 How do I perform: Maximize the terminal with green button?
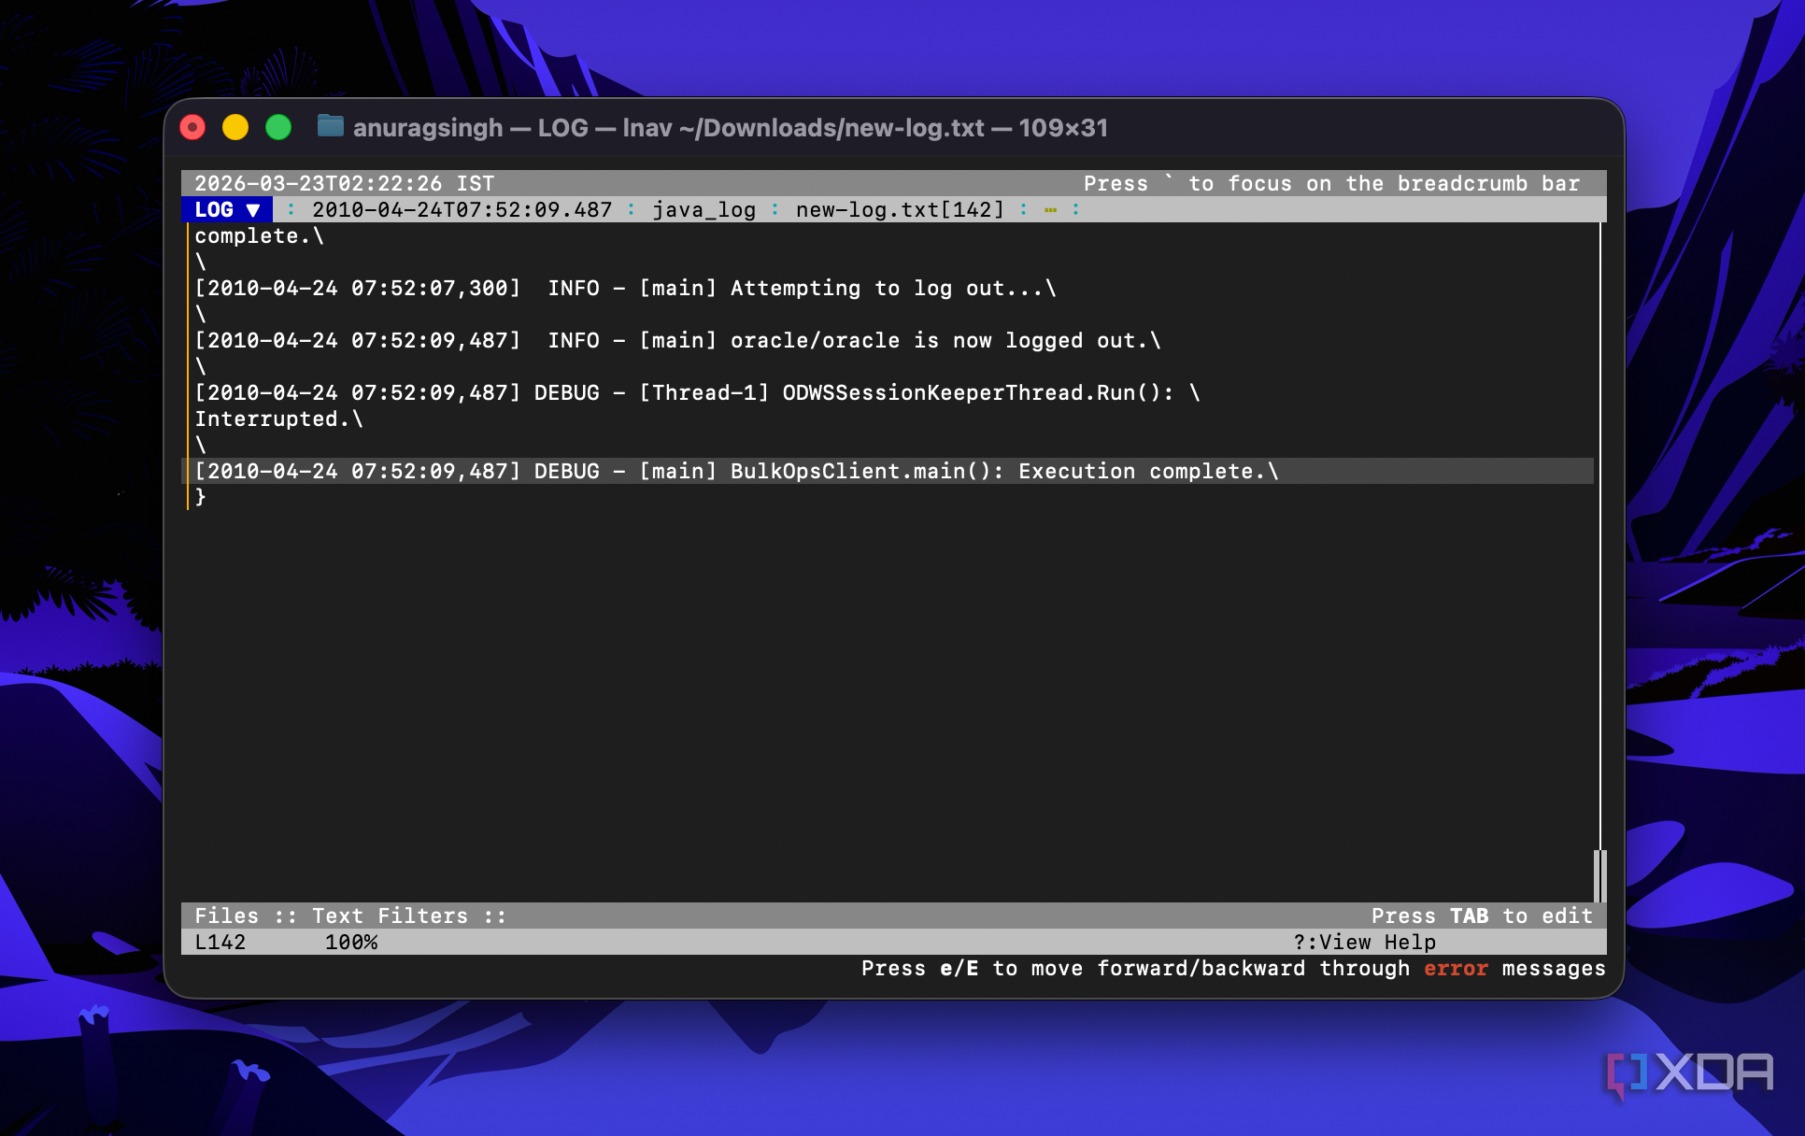tap(278, 127)
